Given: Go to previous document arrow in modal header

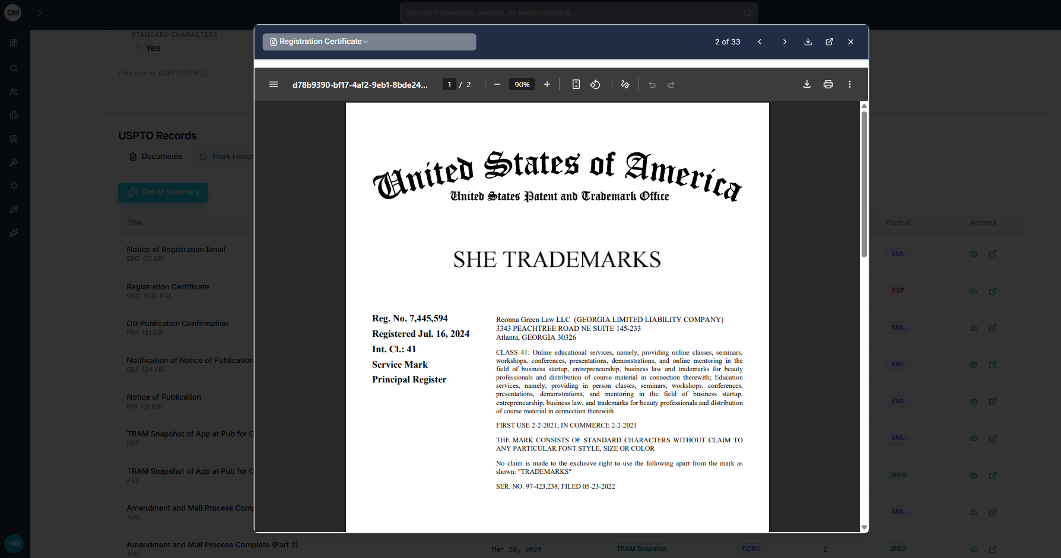Looking at the screenshot, I should point(760,42).
